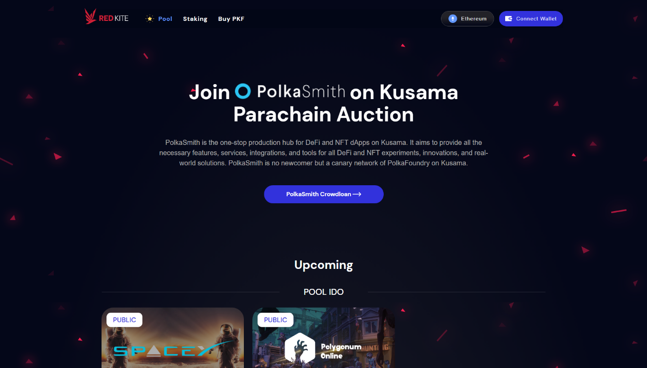Open the Polygonum Online pool thumbnail
The image size is (647, 368).
tap(323, 338)
